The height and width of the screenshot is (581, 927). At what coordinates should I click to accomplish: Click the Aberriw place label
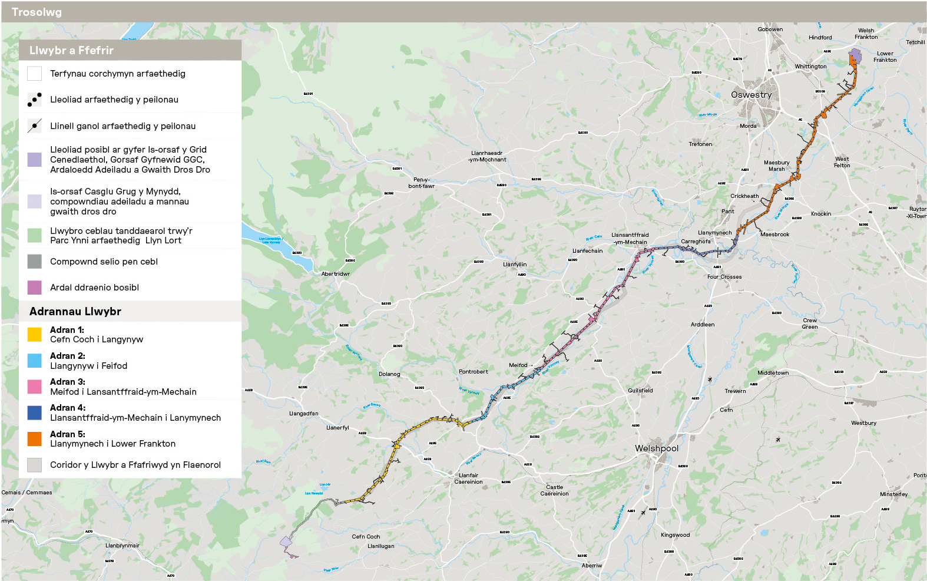click(592, 566)
